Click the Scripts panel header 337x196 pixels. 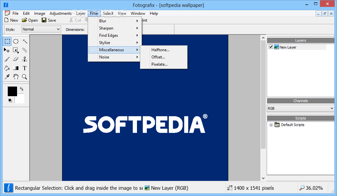(301, 118)
